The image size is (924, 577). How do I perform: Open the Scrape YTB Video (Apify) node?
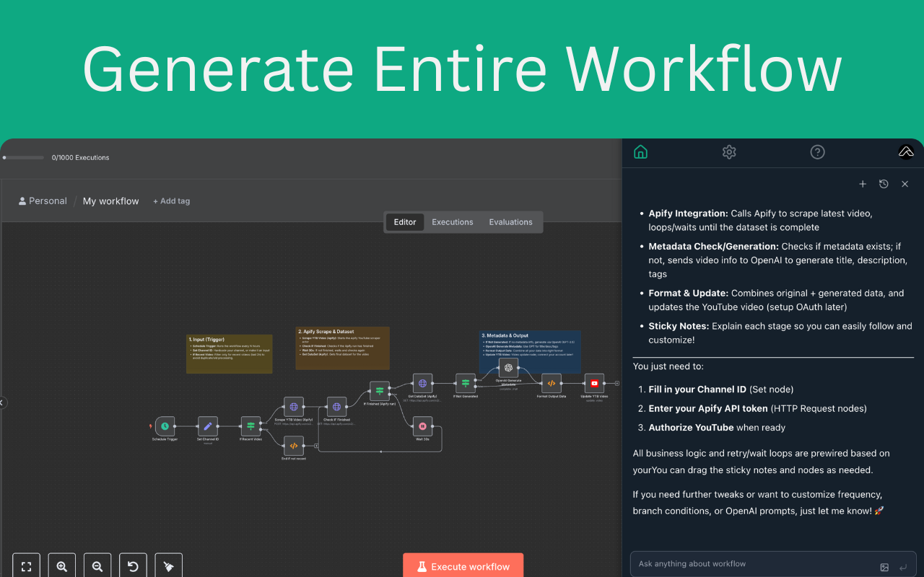click(x=294, y=407)
